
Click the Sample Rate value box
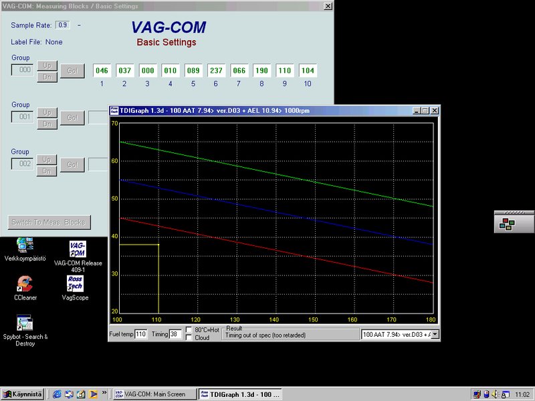[x=62, y=25]
